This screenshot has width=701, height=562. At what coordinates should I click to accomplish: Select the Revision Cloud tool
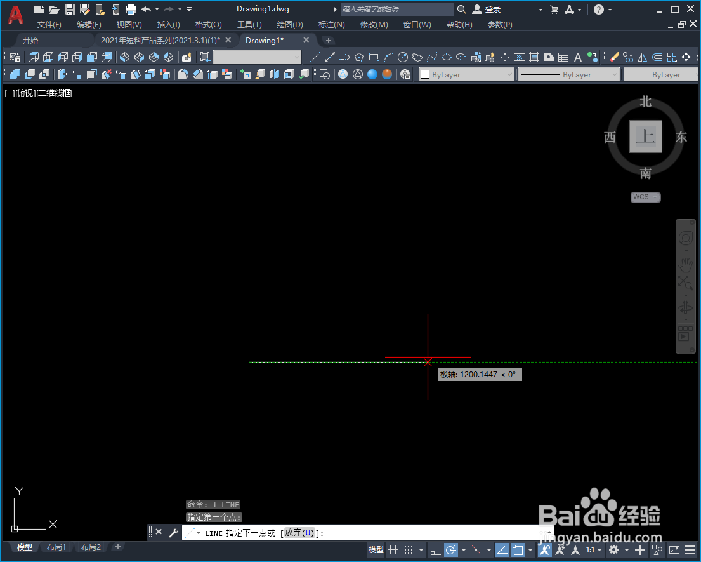(x=417, y=57)
